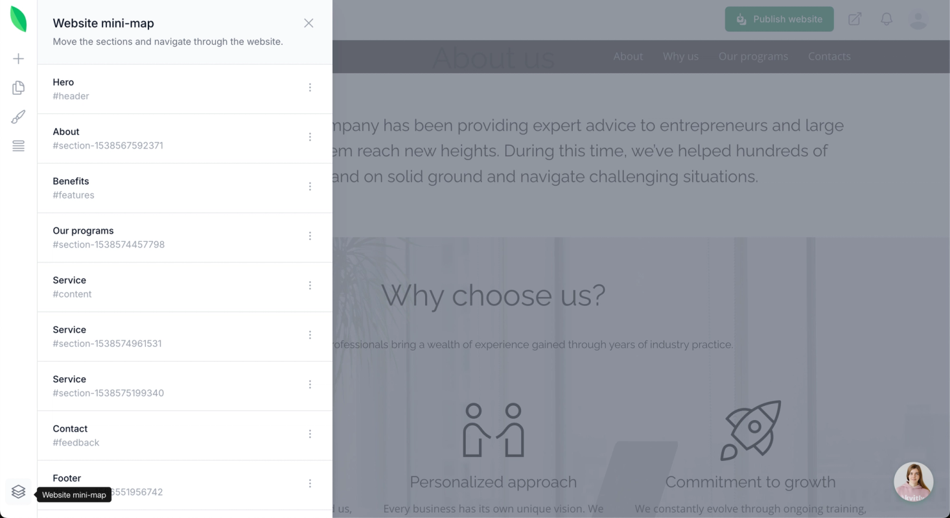Open options menu for Hero section
The image size is (950, 518).
tap(310, 88)
